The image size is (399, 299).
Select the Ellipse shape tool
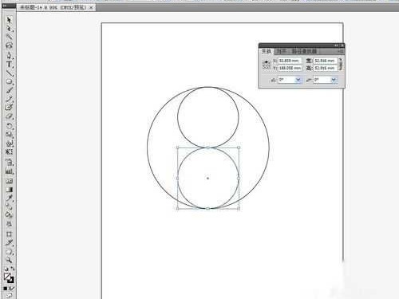tap(9, 81)
